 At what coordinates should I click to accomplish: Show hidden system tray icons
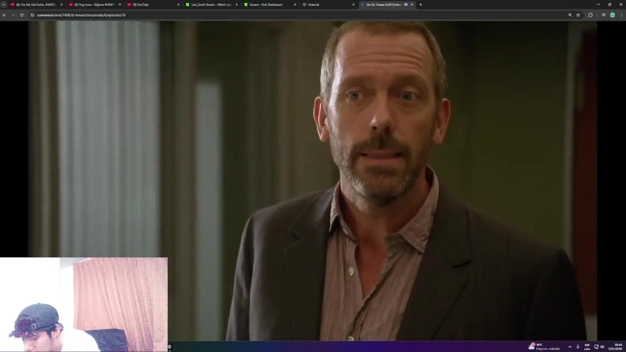click(570, 347)
